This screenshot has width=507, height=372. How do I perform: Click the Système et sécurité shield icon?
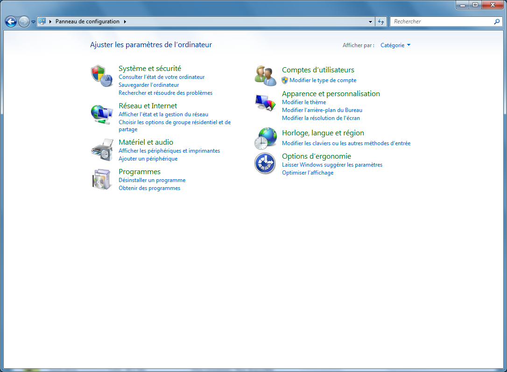102,76
